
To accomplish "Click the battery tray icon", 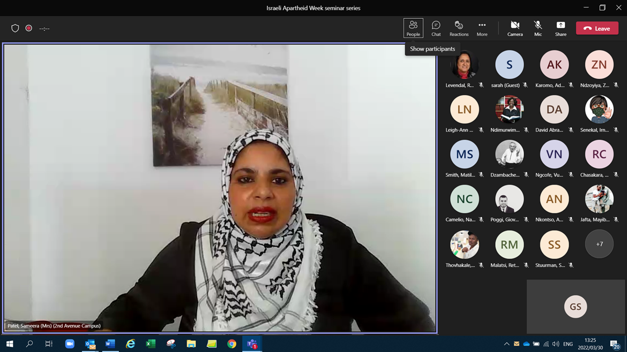I will pos(536,343).
